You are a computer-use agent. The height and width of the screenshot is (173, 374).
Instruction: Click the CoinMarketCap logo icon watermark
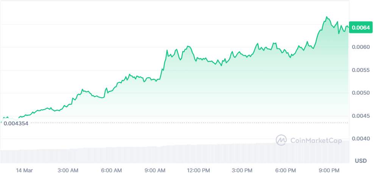tap(281, 140)
